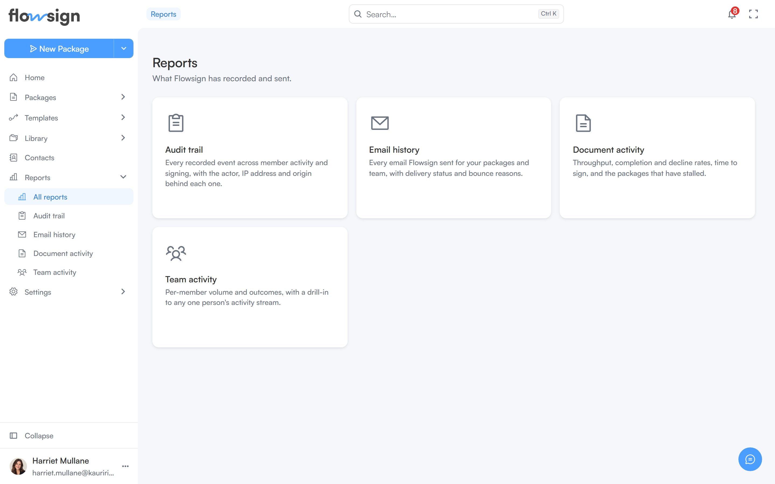The height and width of the screenshot is (484, 775).
Task: Click the All reports chart icon
Action: tap(22, 197)
